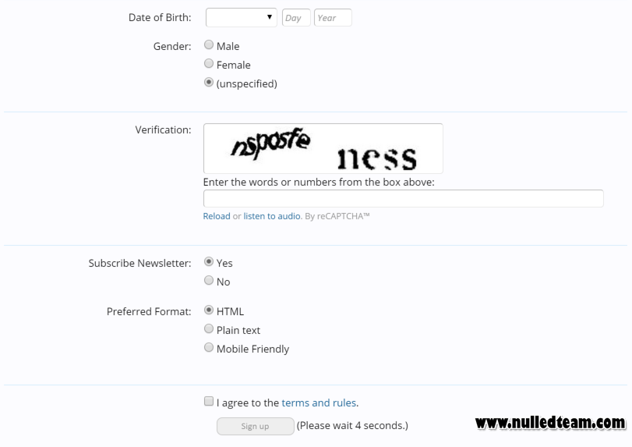Select the Male gender option

point(208,44)
